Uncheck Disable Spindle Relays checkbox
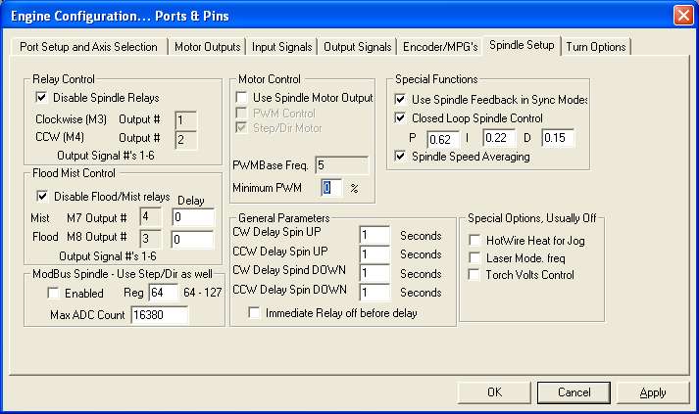 41,97
